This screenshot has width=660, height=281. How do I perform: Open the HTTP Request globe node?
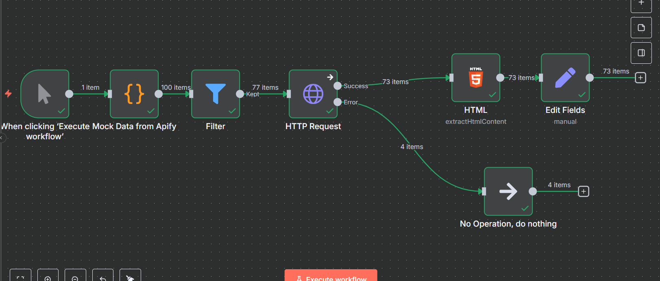click(313, 94)
